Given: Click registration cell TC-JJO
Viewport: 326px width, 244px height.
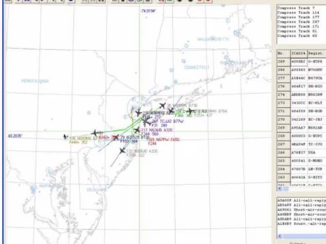Looking at the screenshot, I should pyautogui.click(x=317, y=144).
